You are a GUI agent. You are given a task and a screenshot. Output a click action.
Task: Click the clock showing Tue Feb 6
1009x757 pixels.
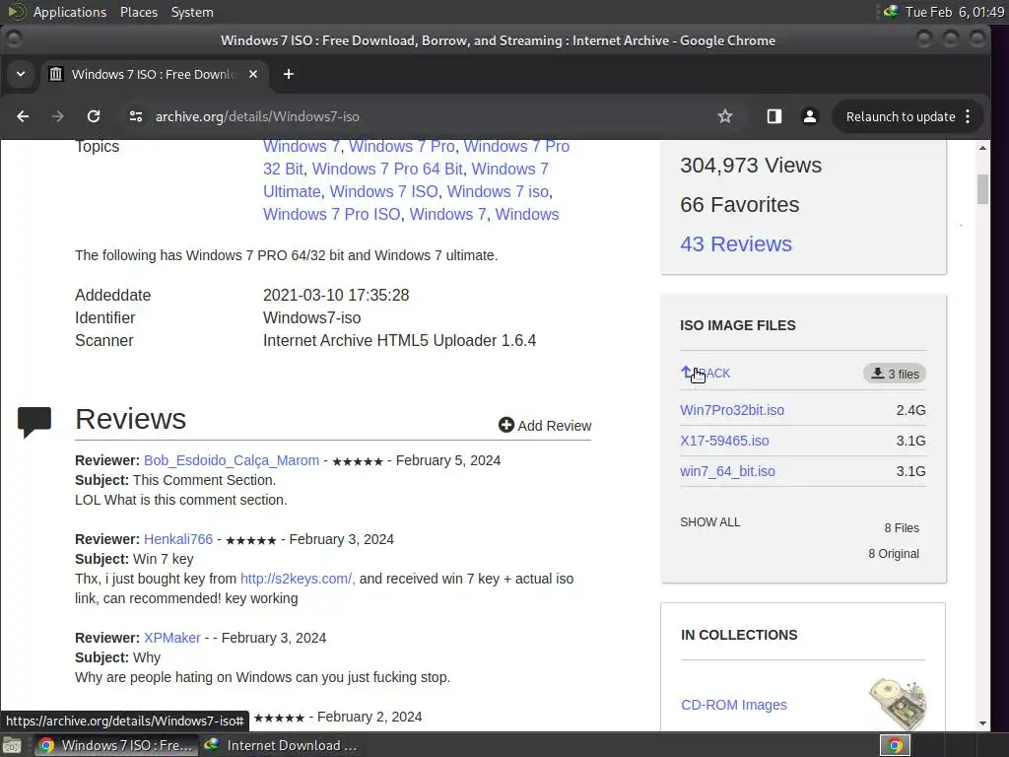[954, 12]
